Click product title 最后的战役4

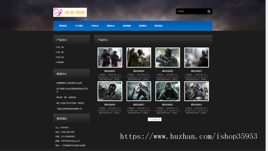(110, 105)
